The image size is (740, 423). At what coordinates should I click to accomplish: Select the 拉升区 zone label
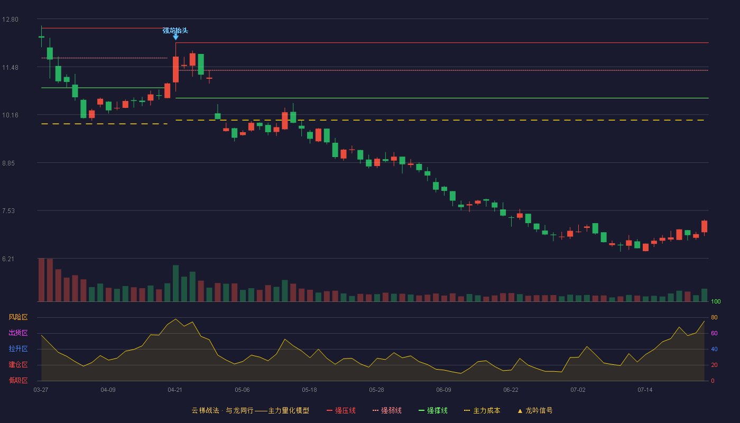[x=18, y=349]
